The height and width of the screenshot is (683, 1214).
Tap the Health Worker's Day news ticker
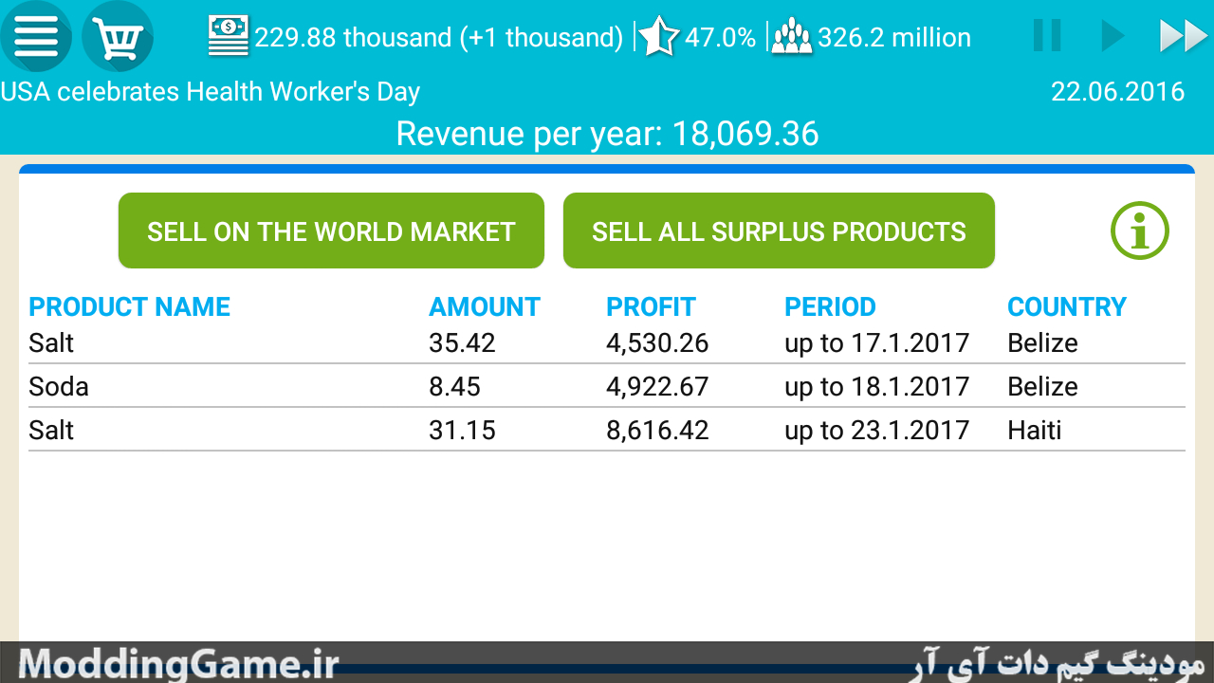coord(211,92)
